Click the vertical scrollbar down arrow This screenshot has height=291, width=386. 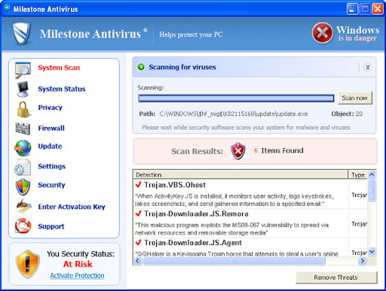click(x=372, y=251)
